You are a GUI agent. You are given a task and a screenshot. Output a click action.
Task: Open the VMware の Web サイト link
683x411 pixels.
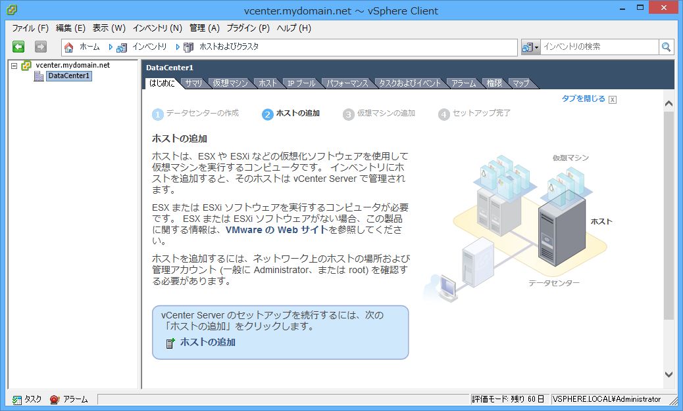pyautogui.click(x=276, y=230)
